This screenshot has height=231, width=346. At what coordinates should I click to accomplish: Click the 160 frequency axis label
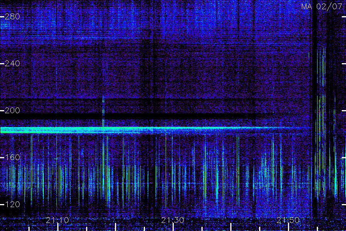[x=12, y=157]
